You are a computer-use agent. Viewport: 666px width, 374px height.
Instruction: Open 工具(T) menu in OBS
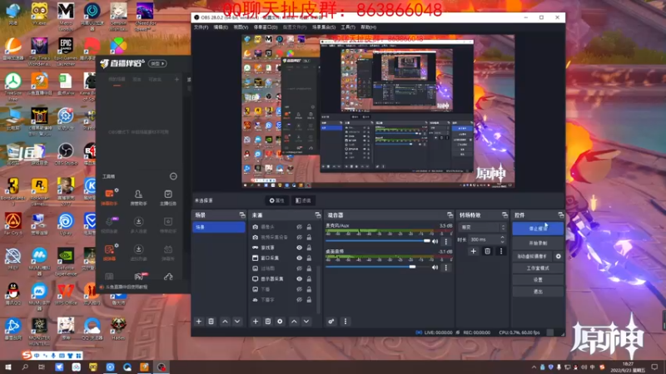coord(348,27)
